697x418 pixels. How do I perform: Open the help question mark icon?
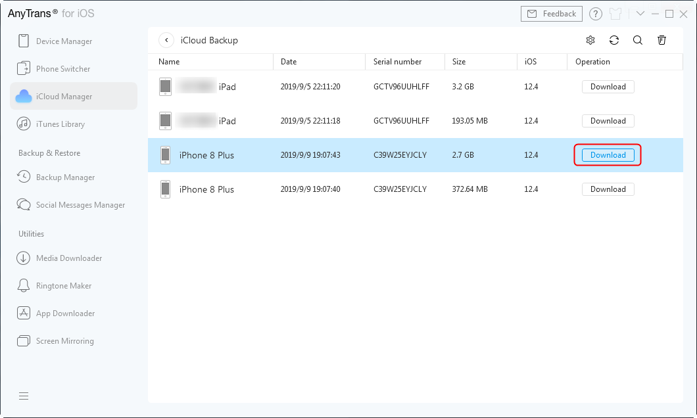click(596, 14)
